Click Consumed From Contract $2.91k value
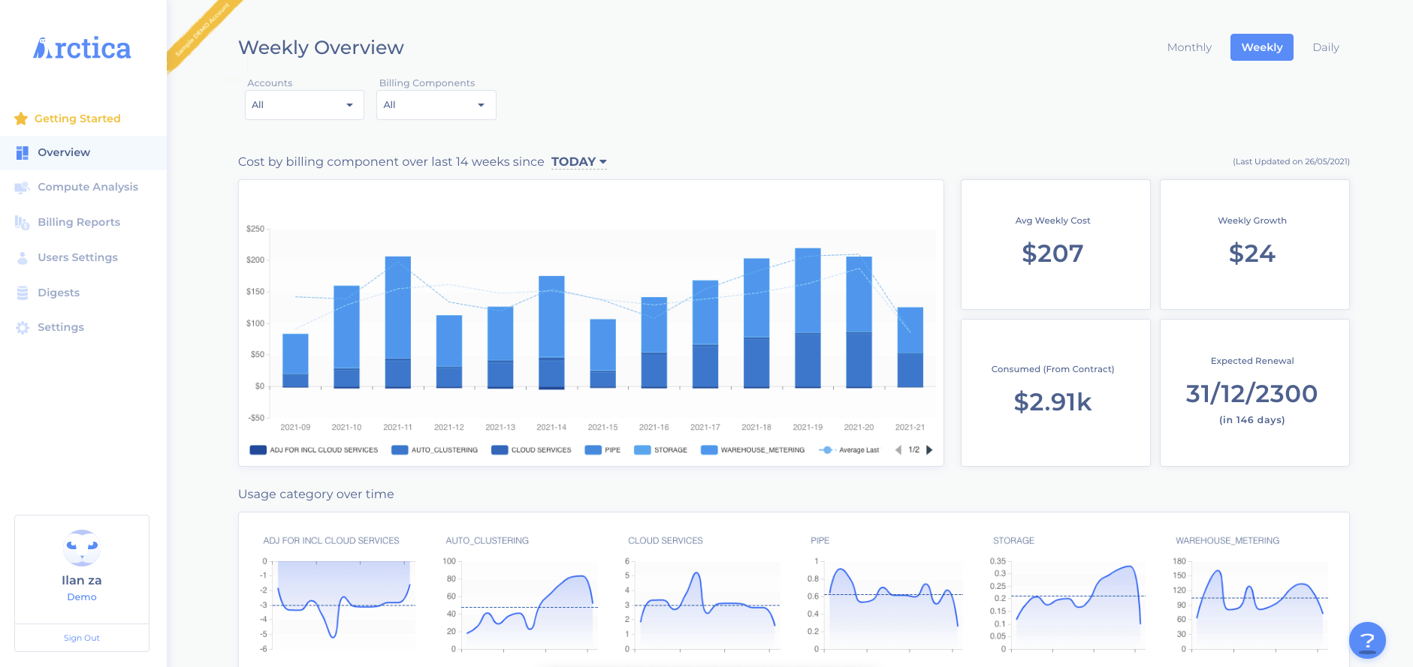This screenshot has width=1413, height=667. click(1052, 402)
